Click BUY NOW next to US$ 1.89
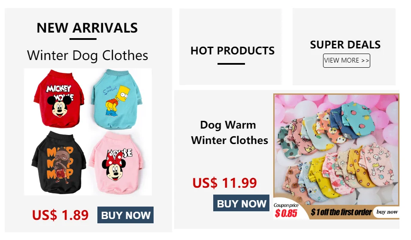Image resolution: width=411 pixels, height=240 pixels. point(126,215)
